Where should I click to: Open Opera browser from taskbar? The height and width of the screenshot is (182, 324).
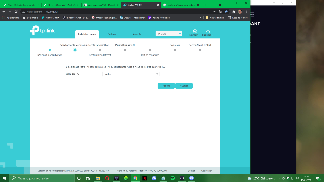(107, 178)
